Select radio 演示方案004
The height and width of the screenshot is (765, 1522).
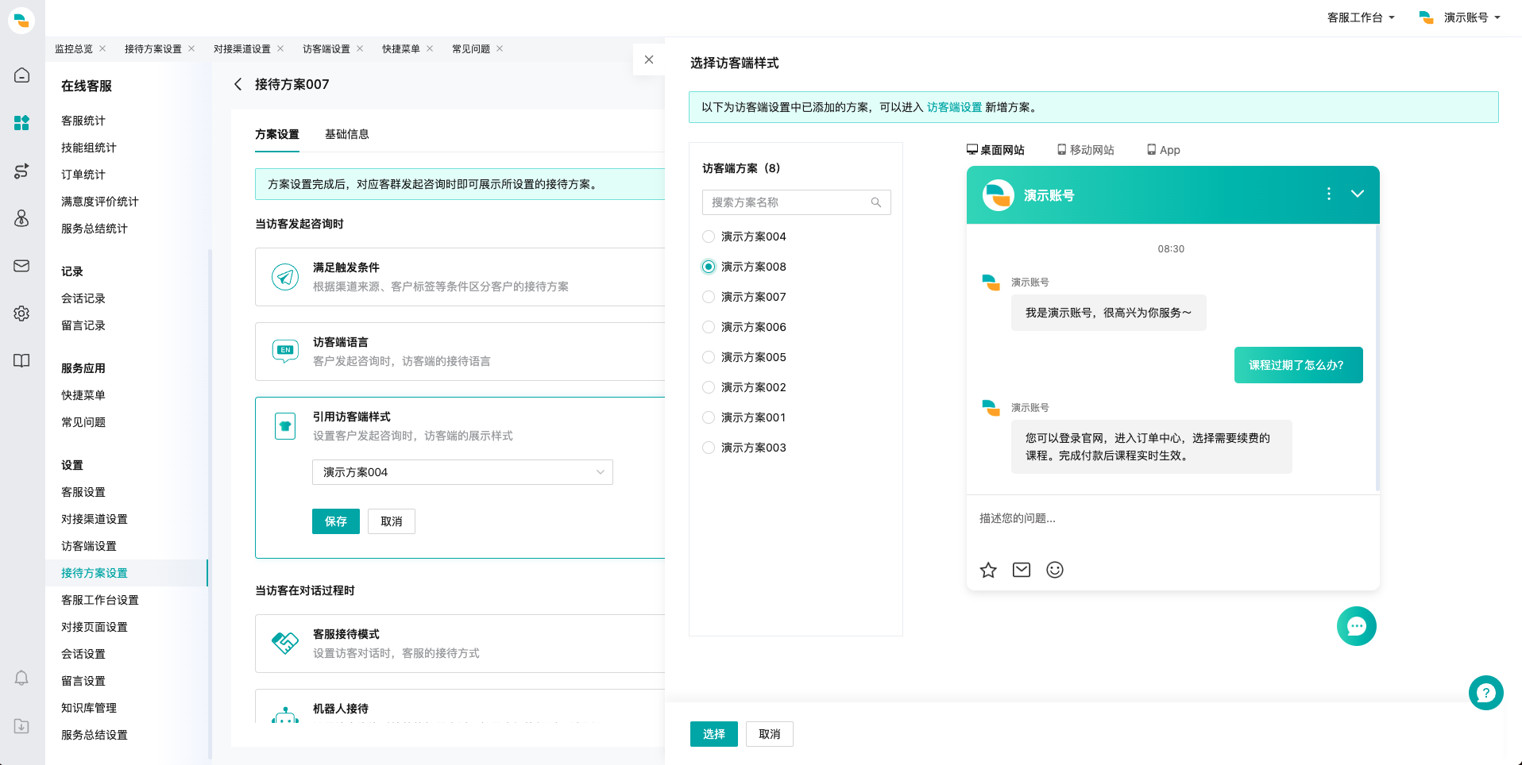709,236
